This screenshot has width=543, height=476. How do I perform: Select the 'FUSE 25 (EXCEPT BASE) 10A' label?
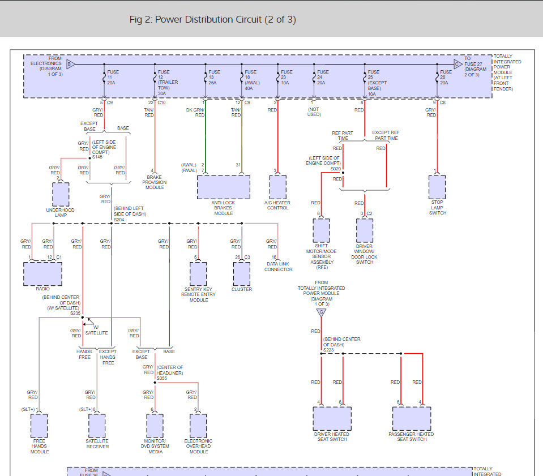pyautogui.click(x=377, y=83)
